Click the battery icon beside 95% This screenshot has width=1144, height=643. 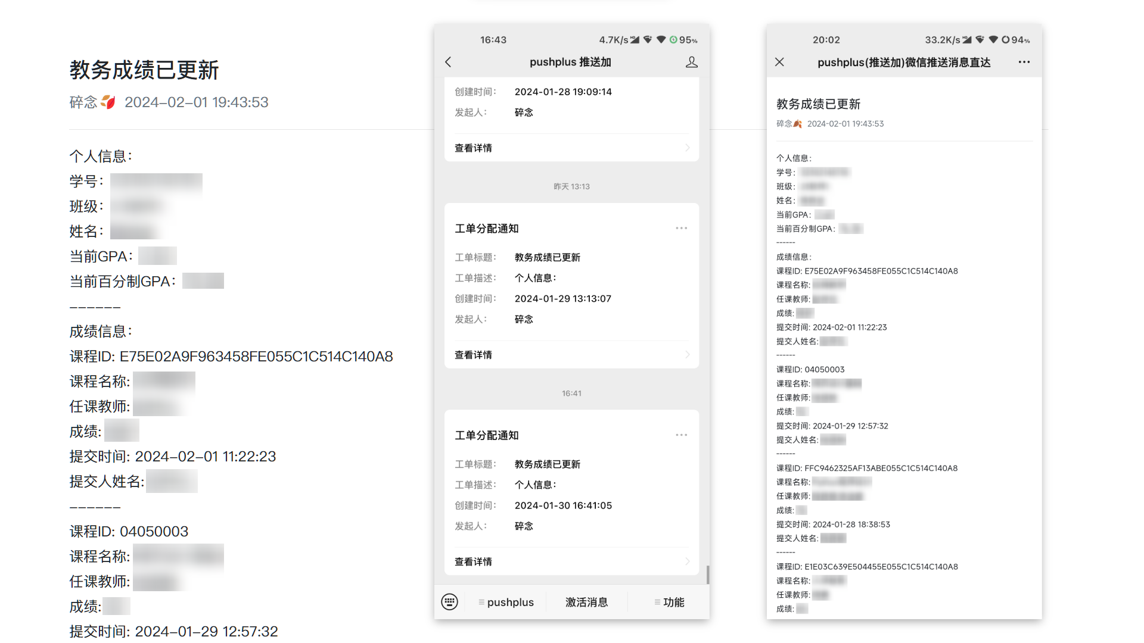point(673,40)
